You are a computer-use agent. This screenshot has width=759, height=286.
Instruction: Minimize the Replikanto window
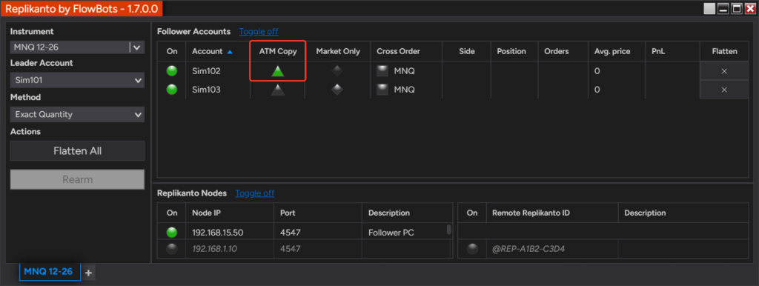click(x=723, y=9)
